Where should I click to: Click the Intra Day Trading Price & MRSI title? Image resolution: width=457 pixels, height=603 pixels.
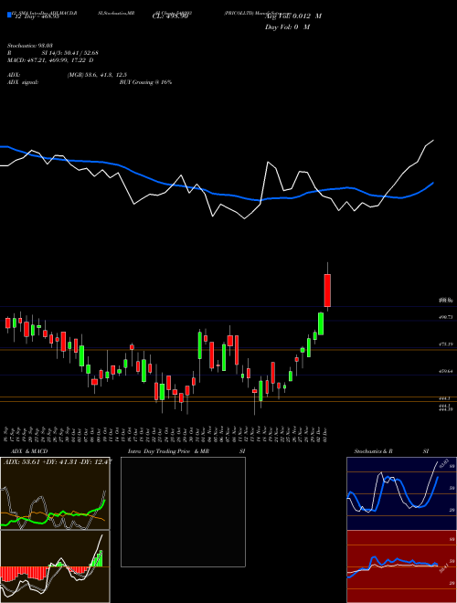click(186, 451)
